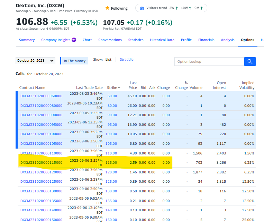Sort by Implied Volatility column header
Screen dimensions: 264x222
pos(247,85)
